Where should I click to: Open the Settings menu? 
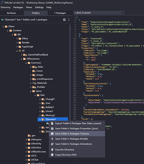point(39,7)
